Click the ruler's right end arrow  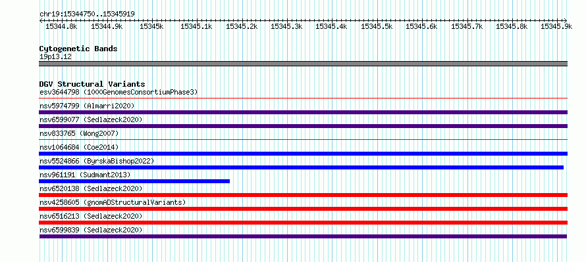point(566,20)
